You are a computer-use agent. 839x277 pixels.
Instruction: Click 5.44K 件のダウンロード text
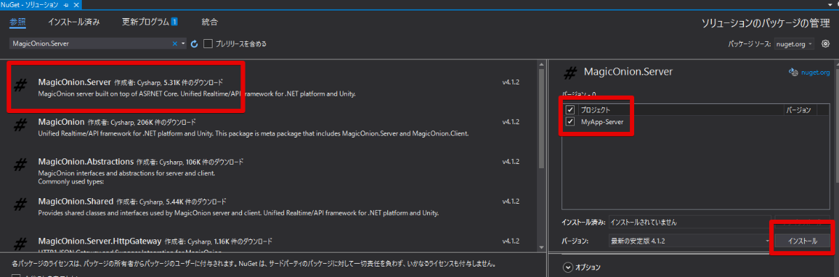(x=195, y=202)
